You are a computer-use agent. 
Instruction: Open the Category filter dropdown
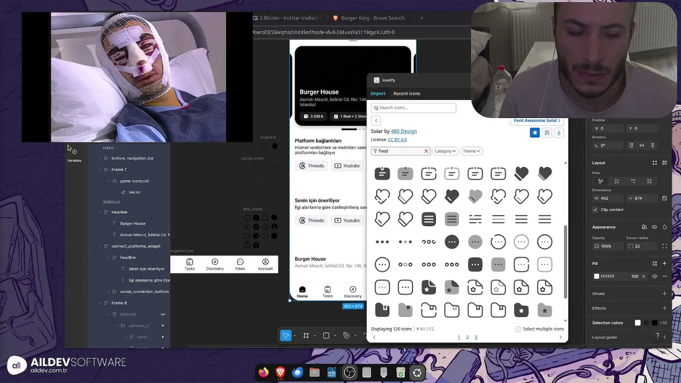445,151
